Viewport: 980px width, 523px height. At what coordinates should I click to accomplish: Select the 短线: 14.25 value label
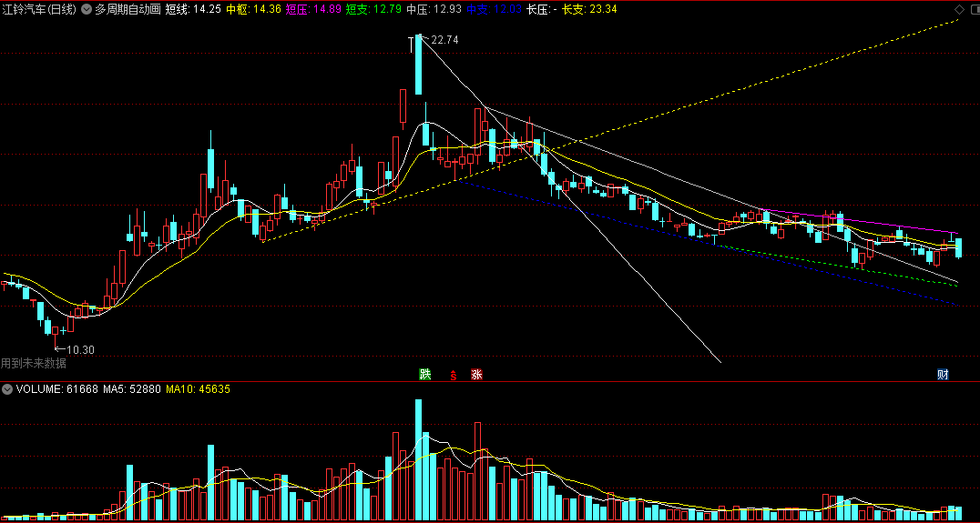point(193,9)
